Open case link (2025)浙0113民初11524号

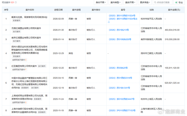click(122, 16)
